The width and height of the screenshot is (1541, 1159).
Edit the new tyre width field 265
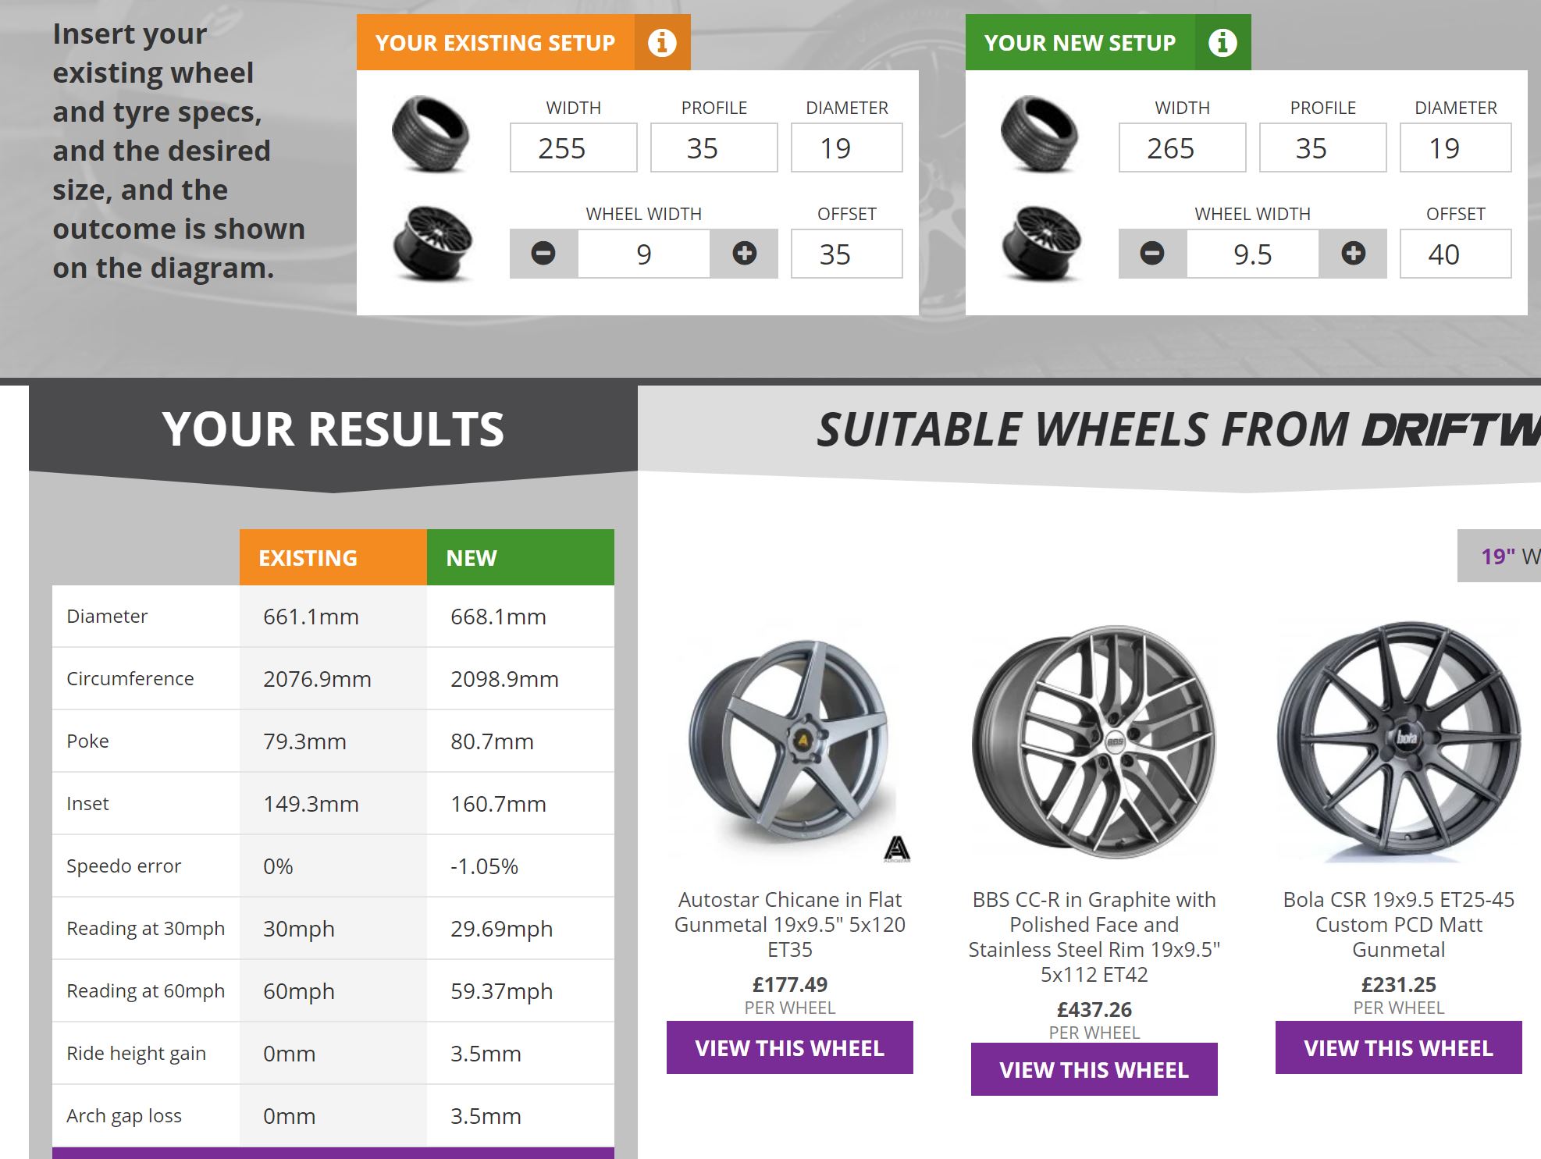1182,148
